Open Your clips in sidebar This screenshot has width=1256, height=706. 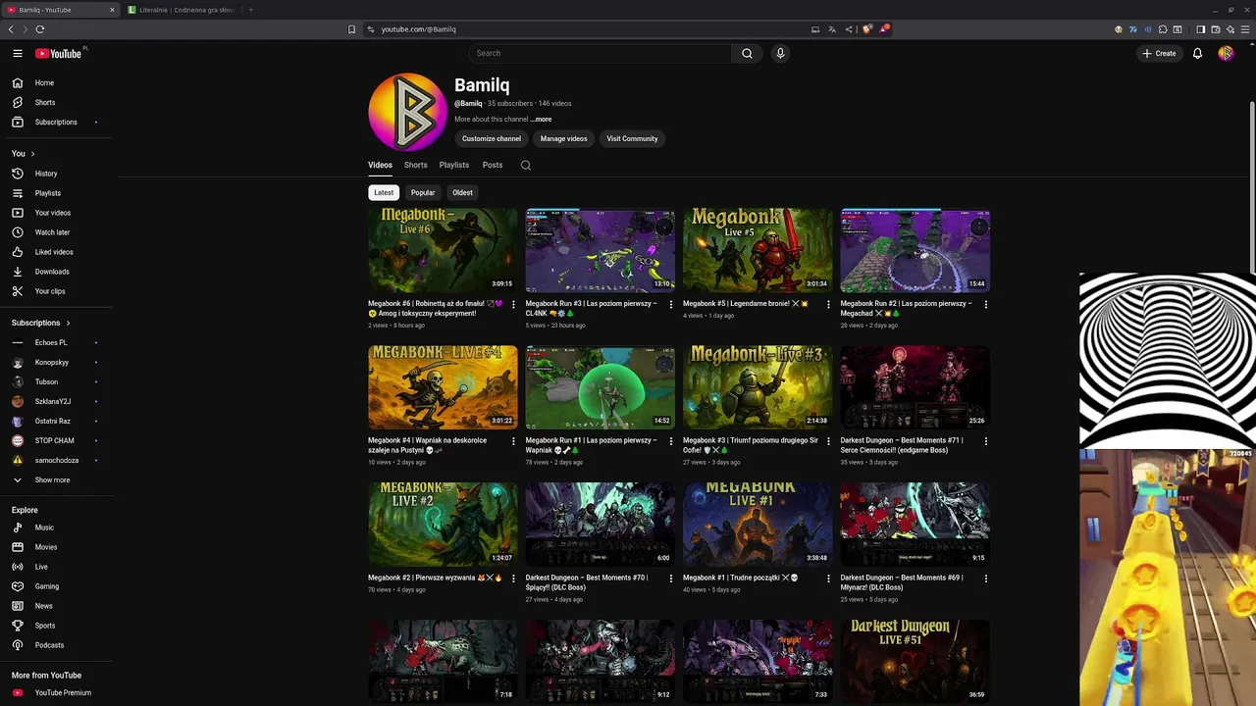click(58, 291)
